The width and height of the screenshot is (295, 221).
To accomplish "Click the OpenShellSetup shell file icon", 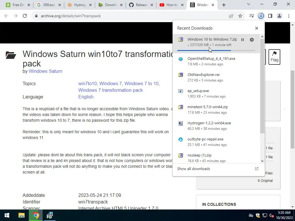I will tap(181, 59).
